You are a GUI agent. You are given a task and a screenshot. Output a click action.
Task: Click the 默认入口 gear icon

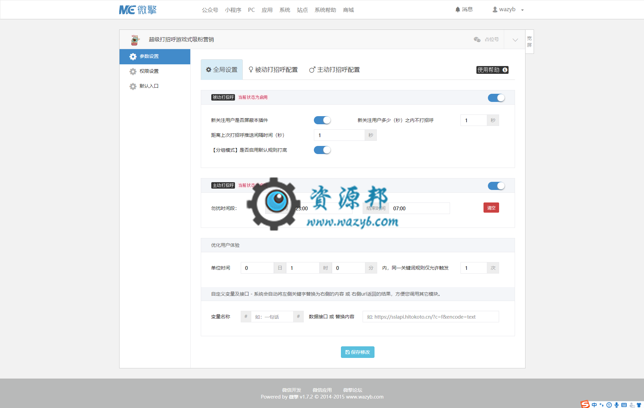pos(133,86)
